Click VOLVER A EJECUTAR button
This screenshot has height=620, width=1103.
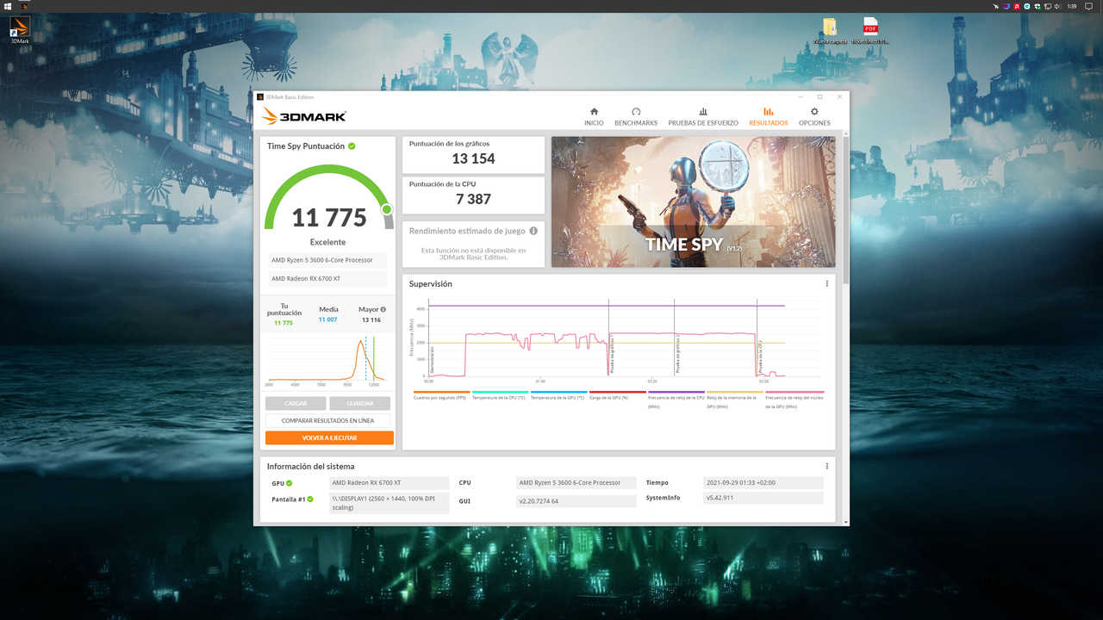pos(329,437)
